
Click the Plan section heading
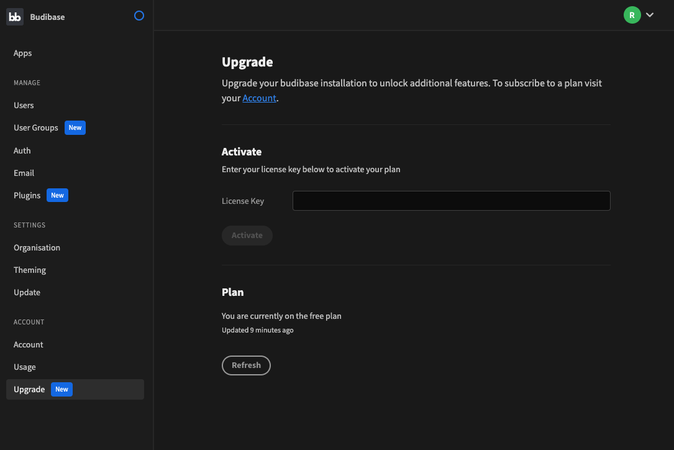click(x=232, y=292)
